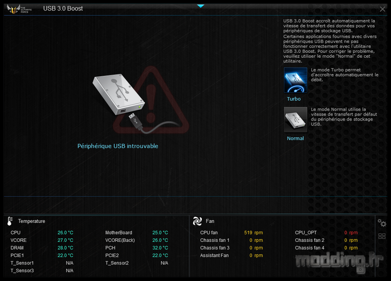Click the Normal mode description text
The width and height of the screenshot is (391, 281).
coord(344,117)
